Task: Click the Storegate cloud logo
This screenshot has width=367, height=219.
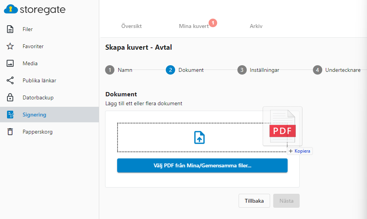Action: click(11, 9)
